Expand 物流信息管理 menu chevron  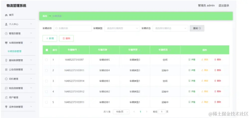click(31, 88)
